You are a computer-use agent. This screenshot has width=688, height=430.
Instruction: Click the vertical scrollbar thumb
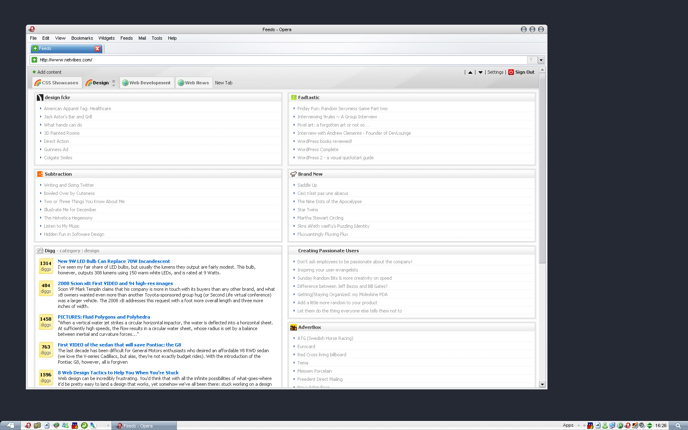pyautogui.click(x=542, y=168)
